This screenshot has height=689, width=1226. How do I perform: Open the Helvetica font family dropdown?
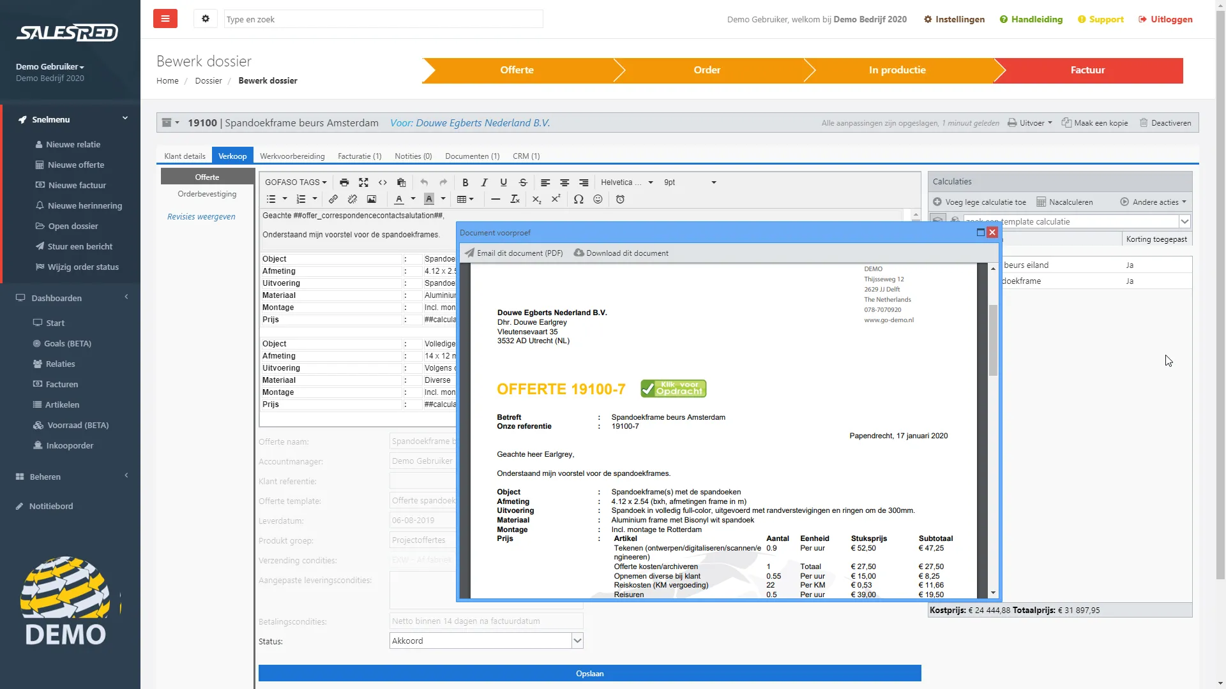point(627,182)
